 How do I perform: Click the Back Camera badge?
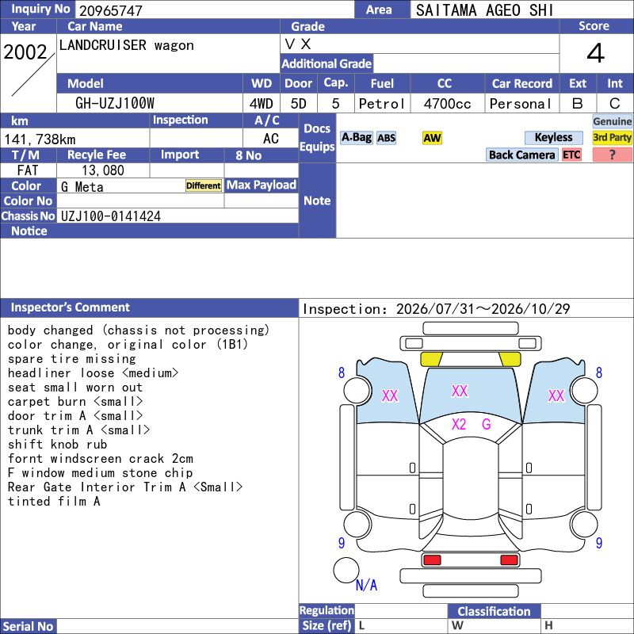(x=521, y=155)
